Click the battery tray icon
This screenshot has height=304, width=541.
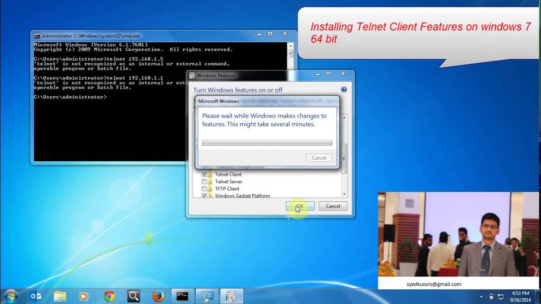[491, 297]
